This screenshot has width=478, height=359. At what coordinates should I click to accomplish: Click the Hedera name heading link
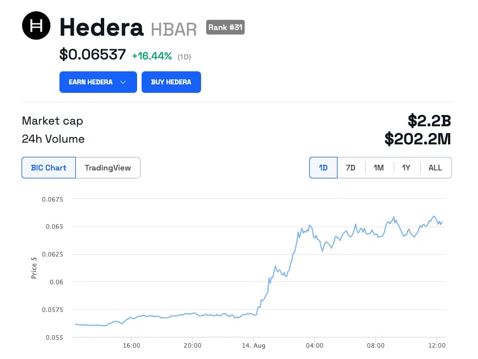[x=101, y=27]
